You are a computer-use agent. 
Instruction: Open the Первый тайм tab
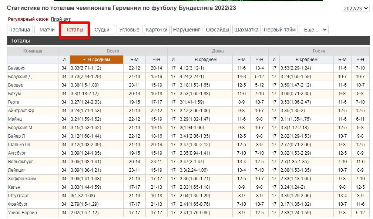279,30
